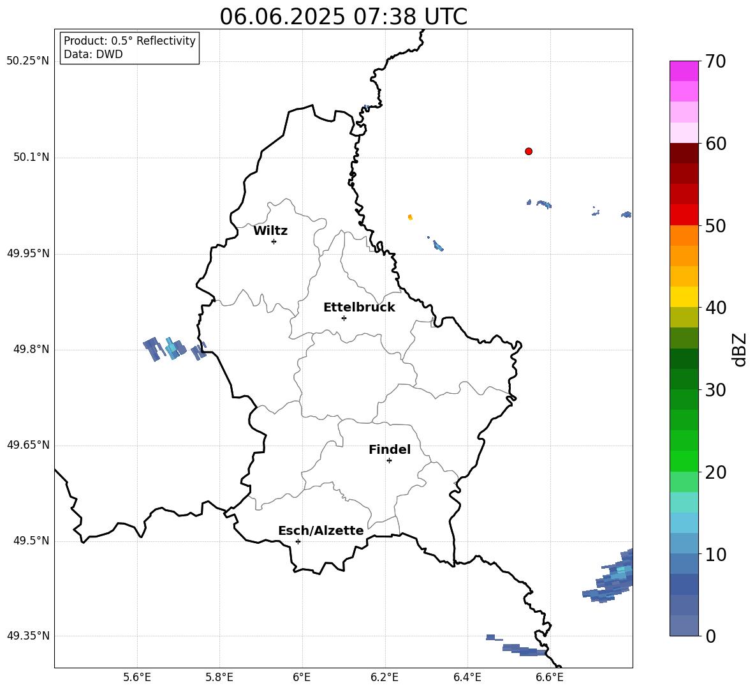Click the small orange reflectivity echo
This screenshot has height=690, width=755.
click(x=410, y=217)
